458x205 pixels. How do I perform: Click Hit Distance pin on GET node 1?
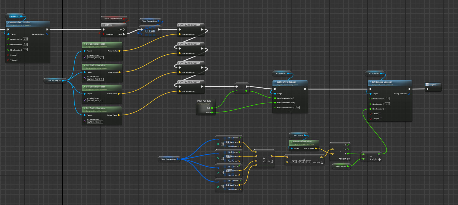pos(239,152)
